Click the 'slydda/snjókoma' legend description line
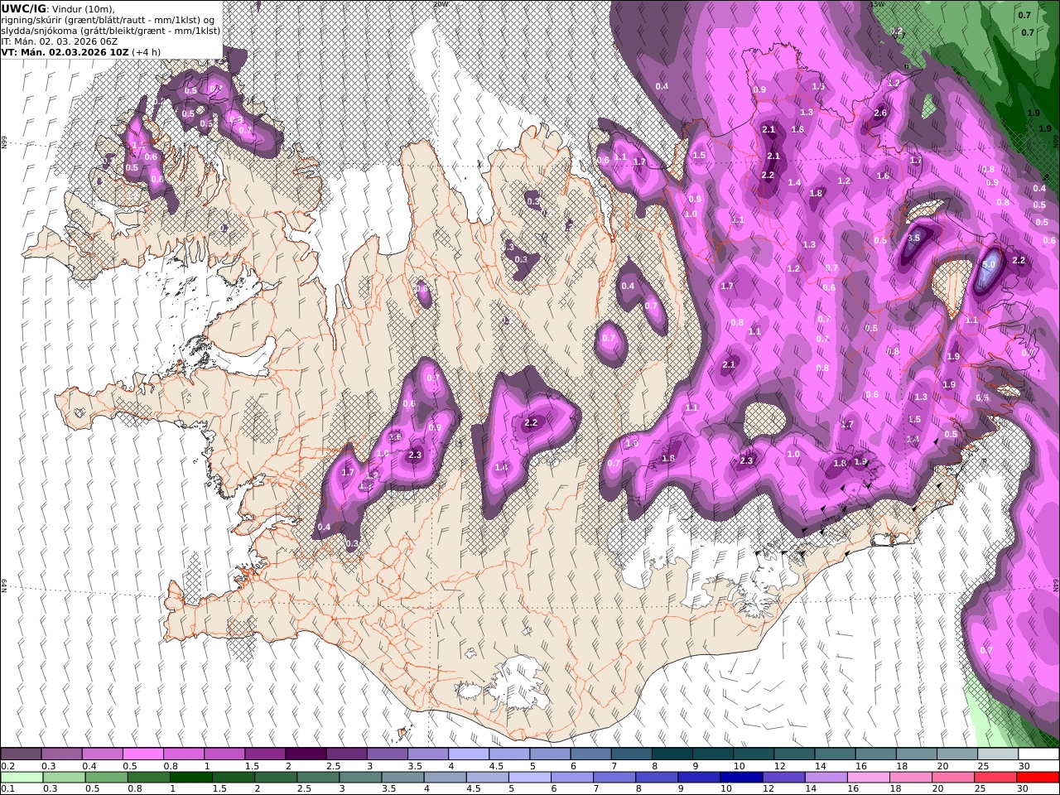 pos(111,30)
